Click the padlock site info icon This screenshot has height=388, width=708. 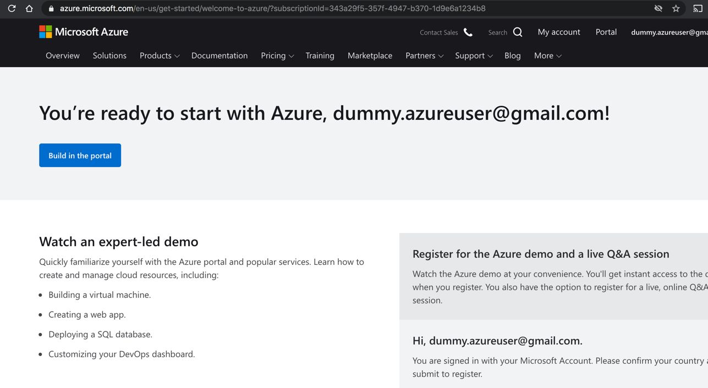pos(51,9)
